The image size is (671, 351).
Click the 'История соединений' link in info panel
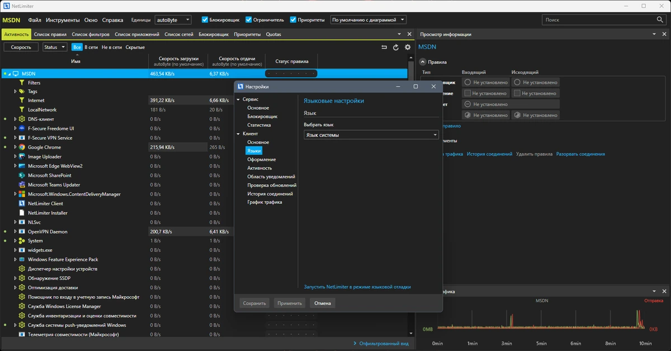[490, 154]
